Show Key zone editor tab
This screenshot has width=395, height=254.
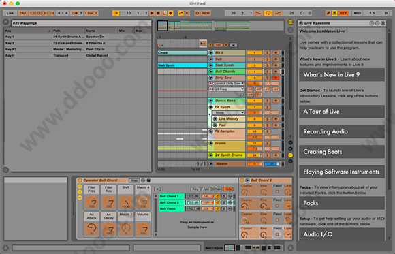(195, 189)
